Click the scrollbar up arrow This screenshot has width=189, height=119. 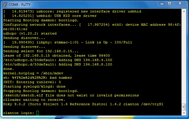(184, 11)
